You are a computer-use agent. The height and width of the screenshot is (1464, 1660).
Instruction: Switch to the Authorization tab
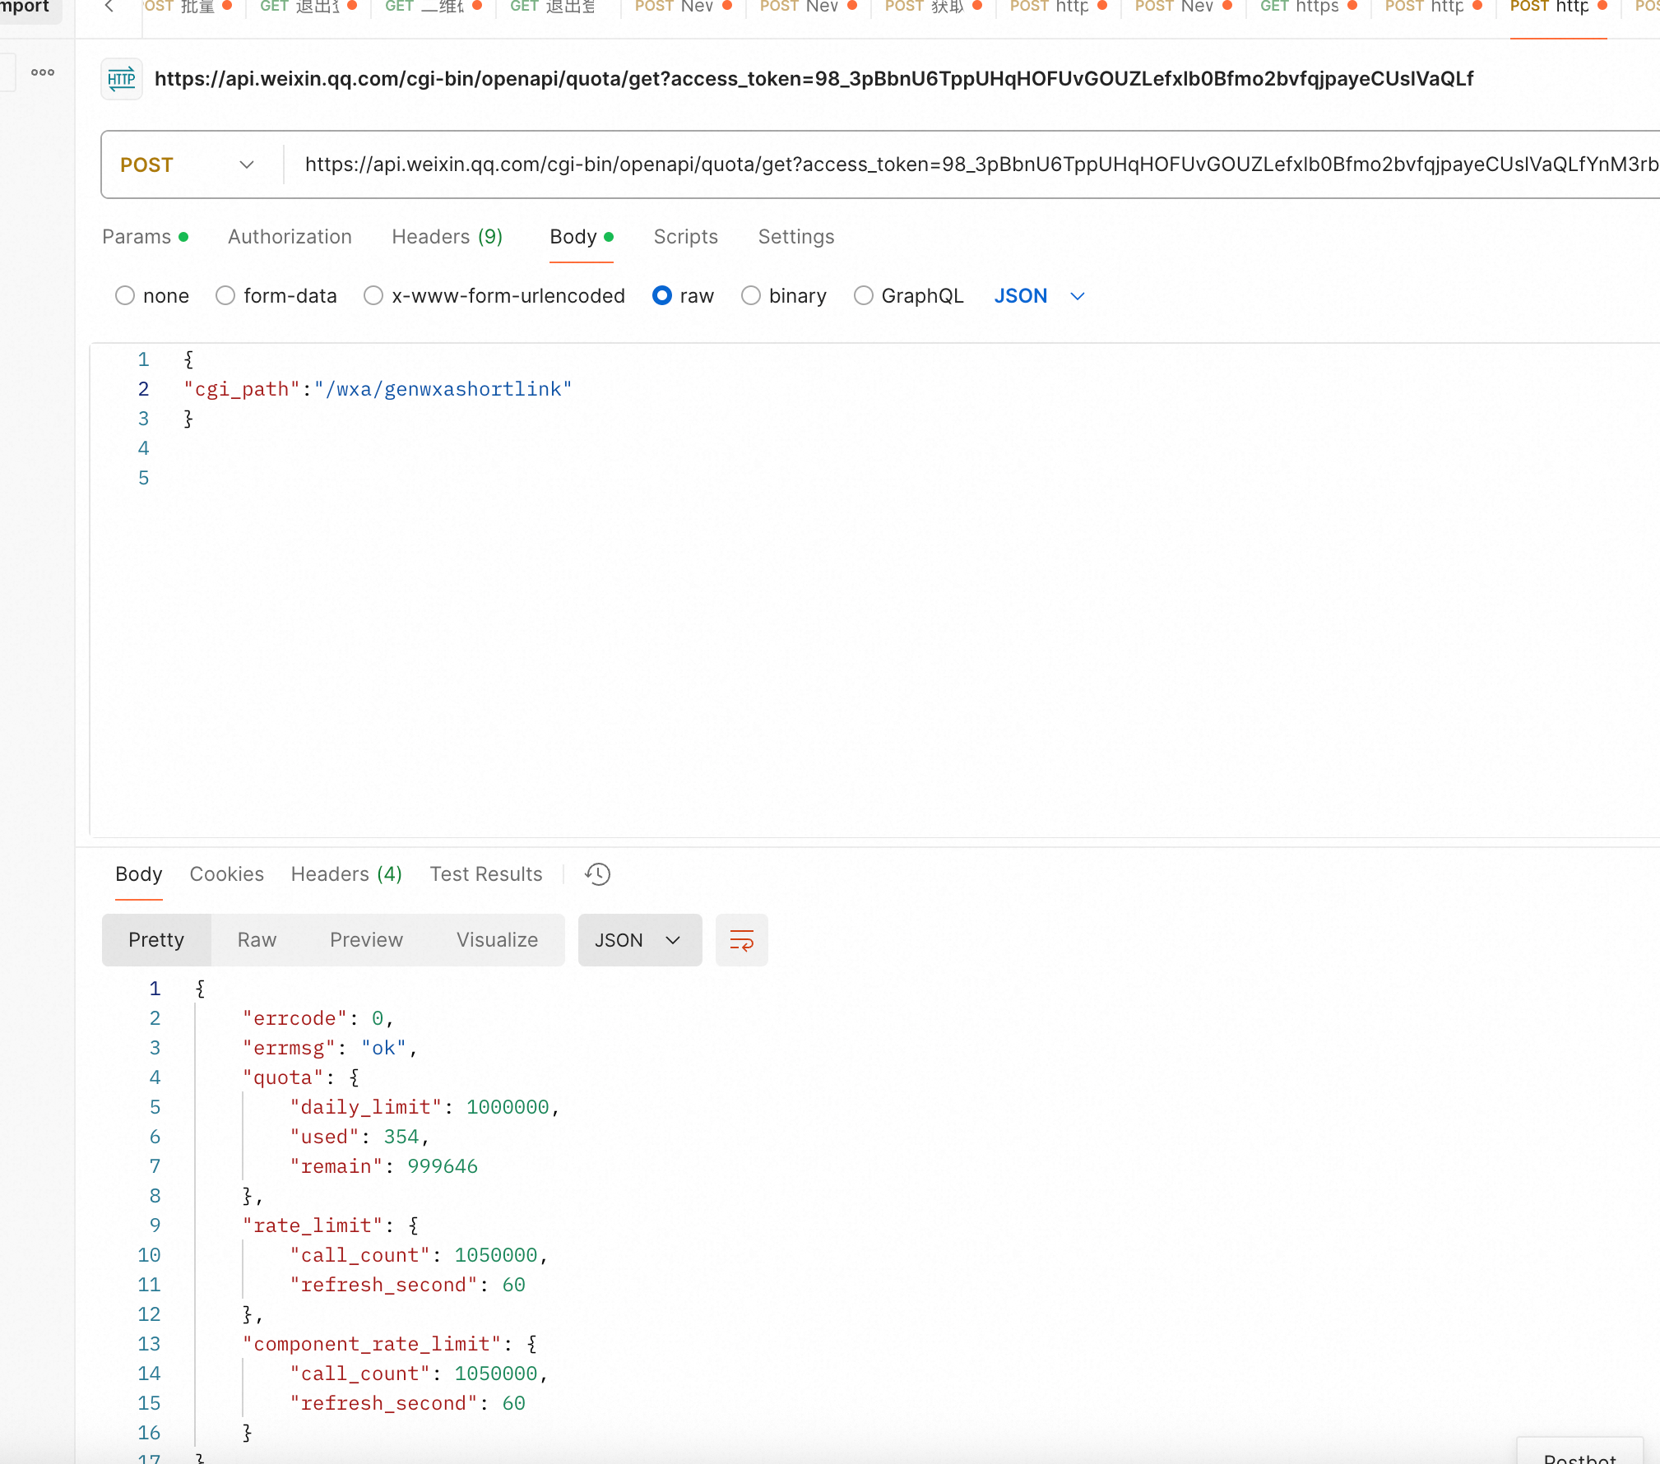(x=290, y=237)
